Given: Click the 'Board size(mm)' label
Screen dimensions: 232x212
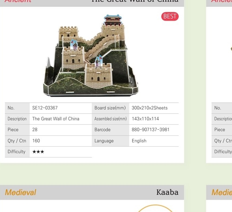Looking at the screenshot, I should [x=110, y=108].
